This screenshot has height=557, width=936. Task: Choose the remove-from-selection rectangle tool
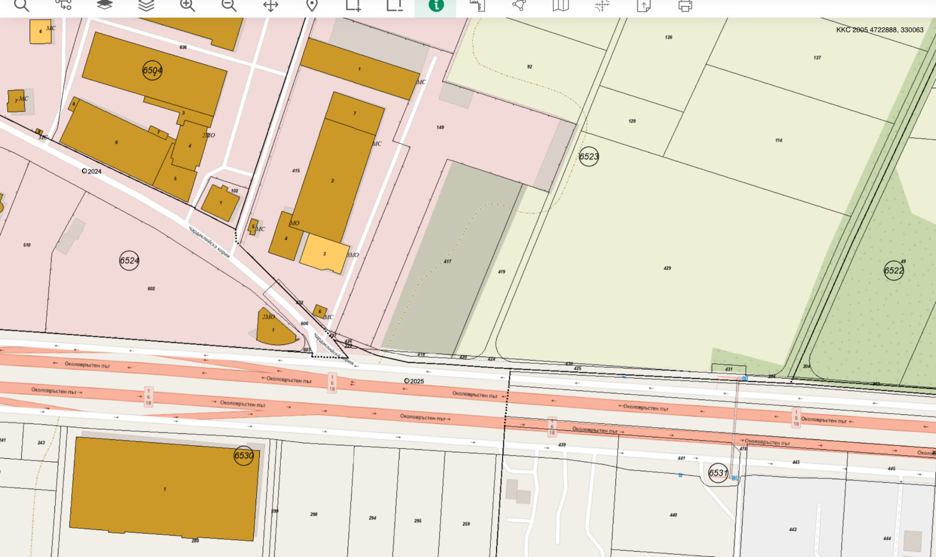pyautogui.click(x=395, y=5)
